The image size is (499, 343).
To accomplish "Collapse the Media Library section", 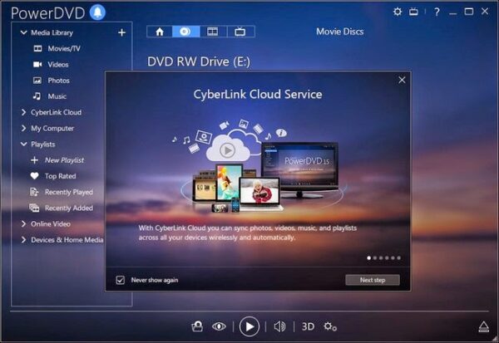I will pyautogui.click(x=23, y=32).
